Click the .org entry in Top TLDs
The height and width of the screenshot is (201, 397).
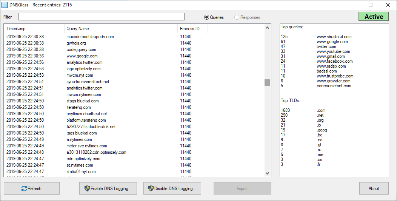320,120
